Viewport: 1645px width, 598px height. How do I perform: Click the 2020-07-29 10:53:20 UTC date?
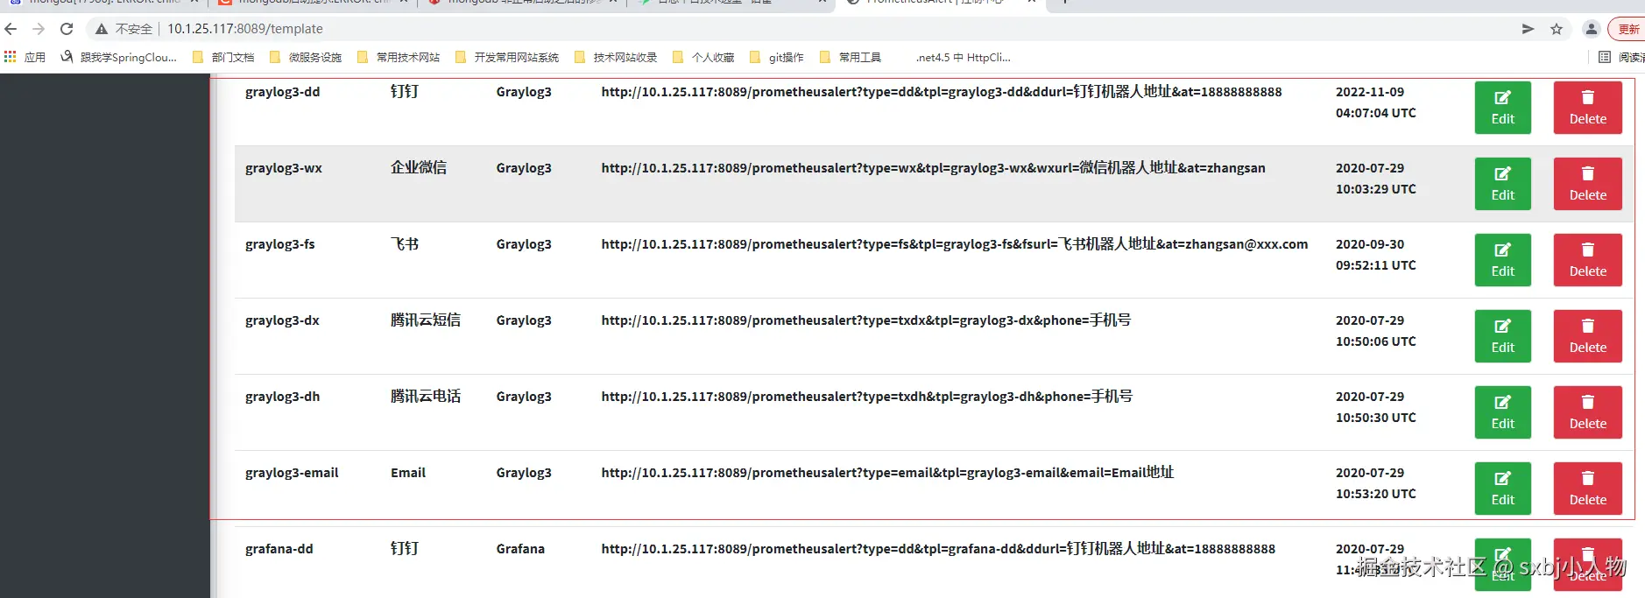click(1375, 483)
